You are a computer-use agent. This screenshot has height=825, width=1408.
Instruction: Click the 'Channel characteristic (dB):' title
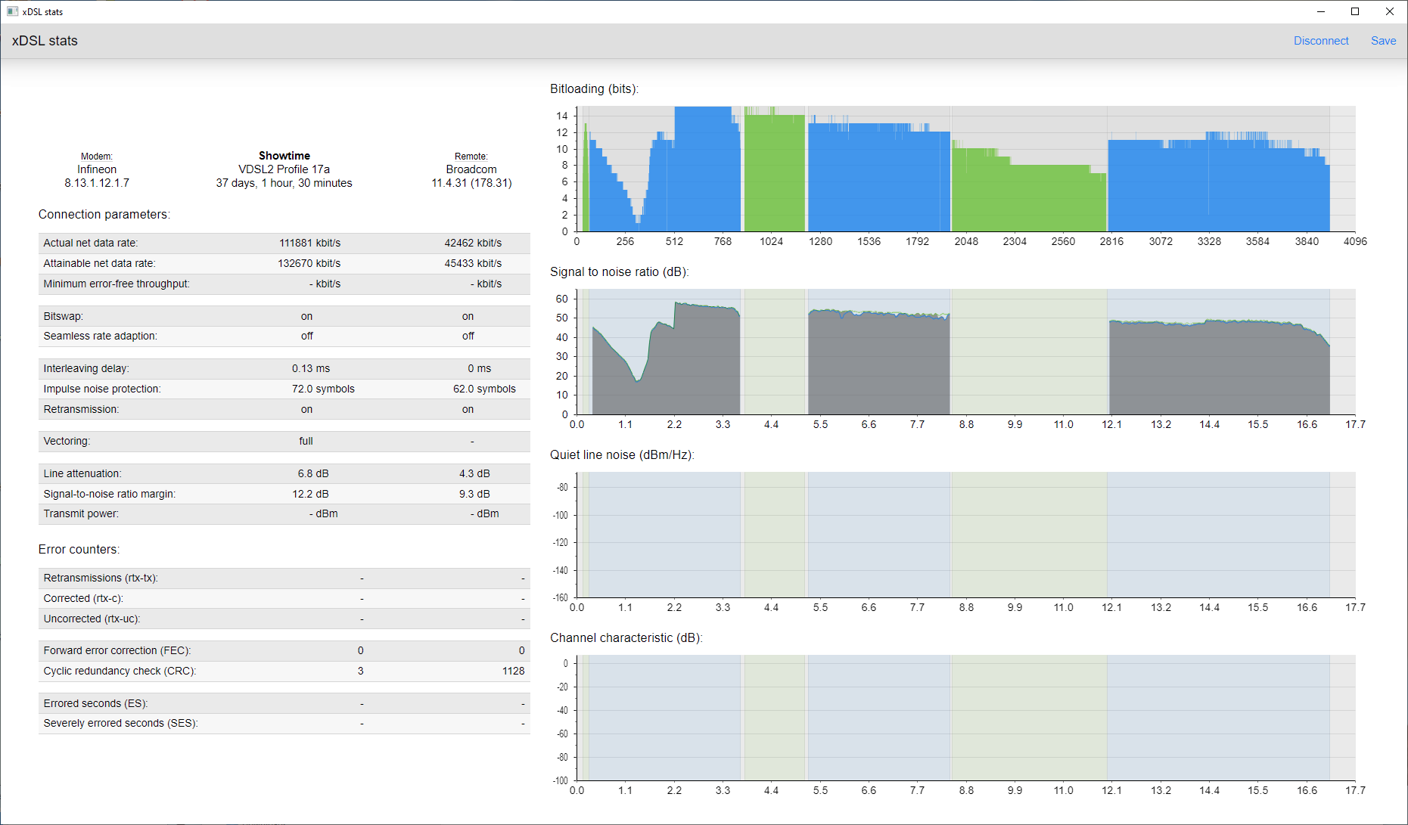tap(626, 638)
